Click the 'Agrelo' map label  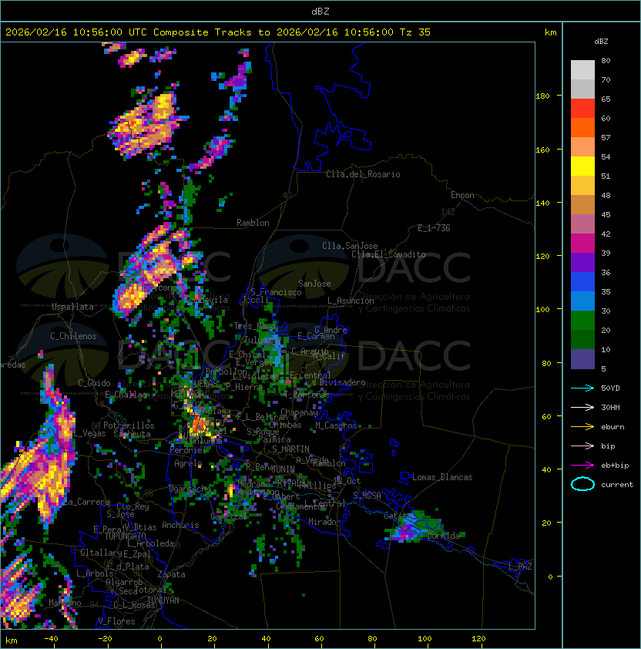point(188,463)
